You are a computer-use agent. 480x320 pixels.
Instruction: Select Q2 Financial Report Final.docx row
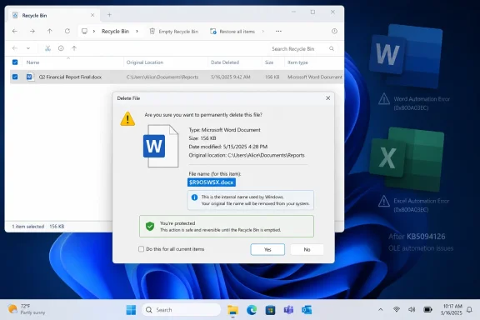(x=177, y=77)
